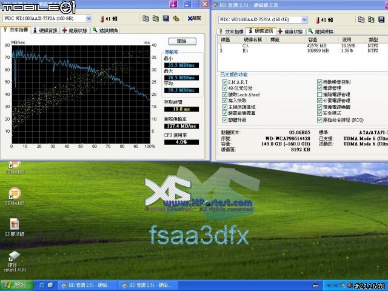Image resolution: width=388 pixels, height=291 pixels.
Task: Click thermometer icon in left HD Tune window
Action: pos(102,19)
